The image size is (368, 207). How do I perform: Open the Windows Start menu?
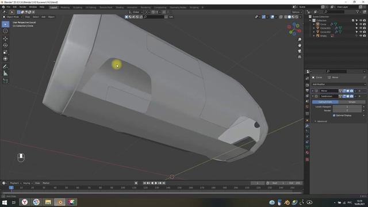(5, 202)
